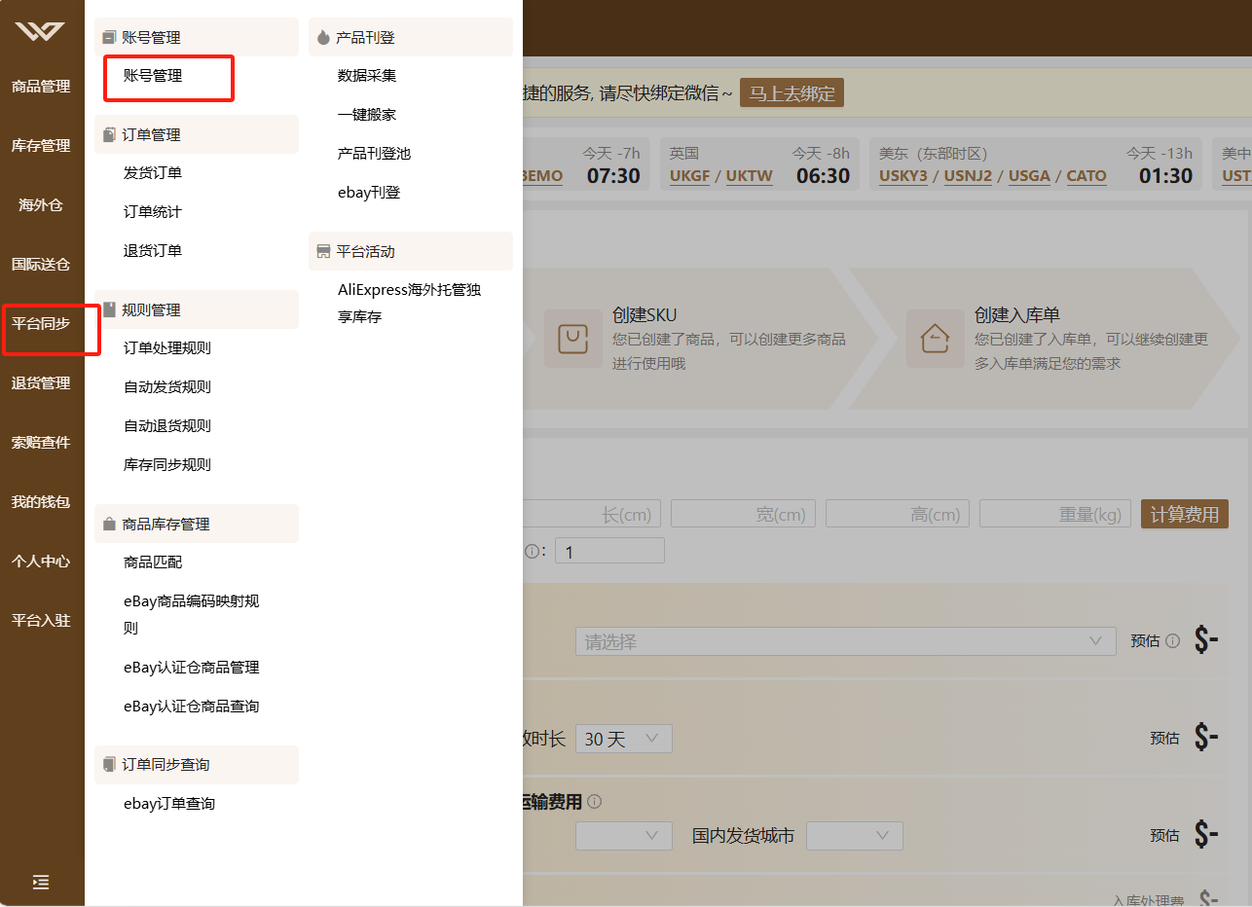Open 索赔查件 in the sidebar
Image resolution: width=1252 pixels, height=907 pixels.
point(41,443)
